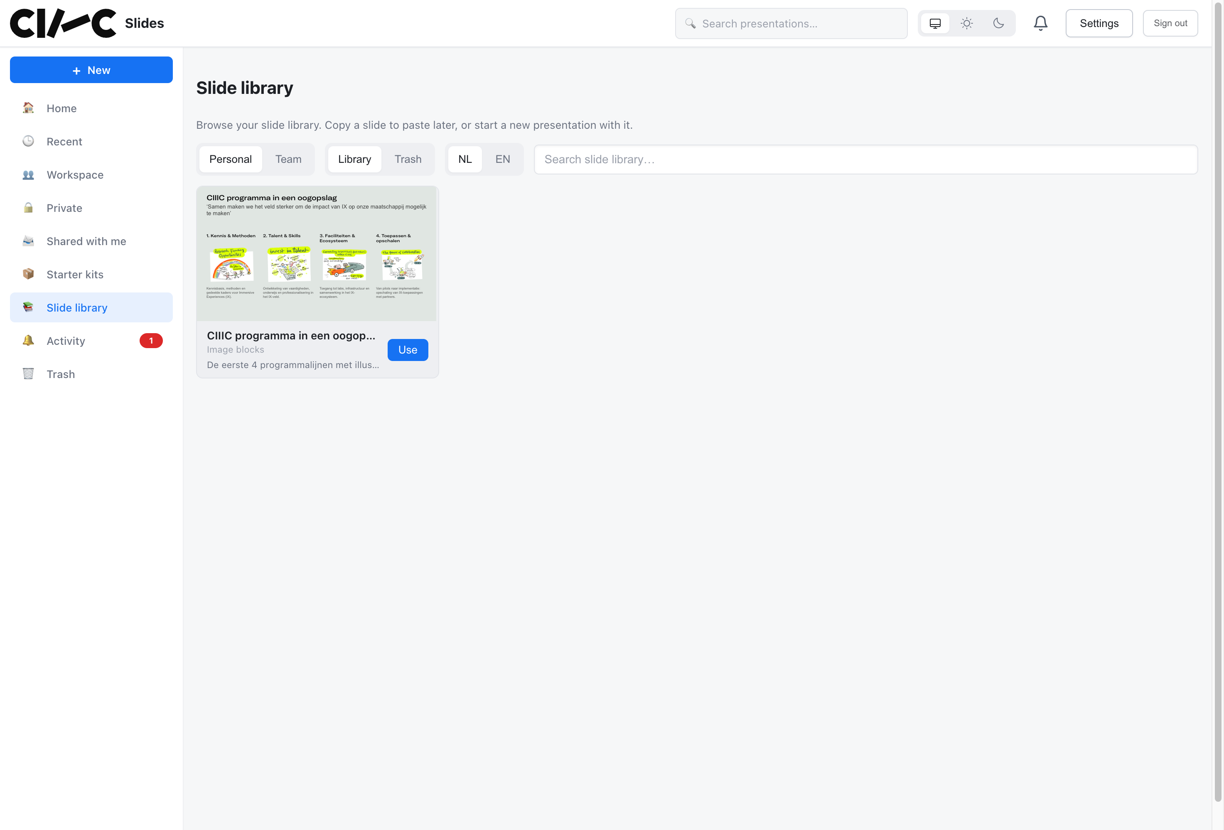Click the sidebar Trash bin icon

click(x=28, y=373)
